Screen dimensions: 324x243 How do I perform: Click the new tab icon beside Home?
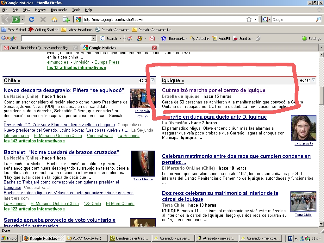(x=66, y=19)
